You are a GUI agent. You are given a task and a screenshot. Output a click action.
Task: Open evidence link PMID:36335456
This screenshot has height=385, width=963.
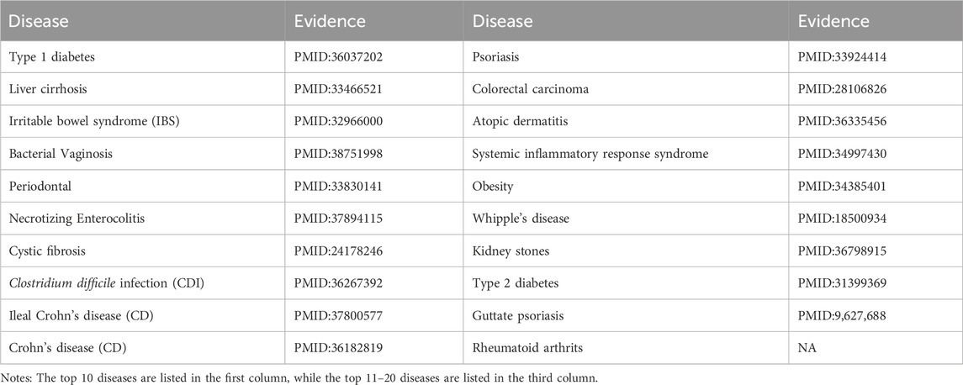[x=843, y=122]
